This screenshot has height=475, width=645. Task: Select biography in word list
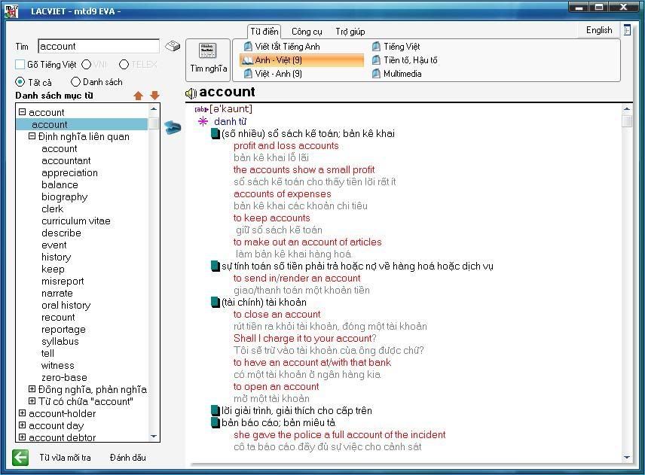point(64,196)
